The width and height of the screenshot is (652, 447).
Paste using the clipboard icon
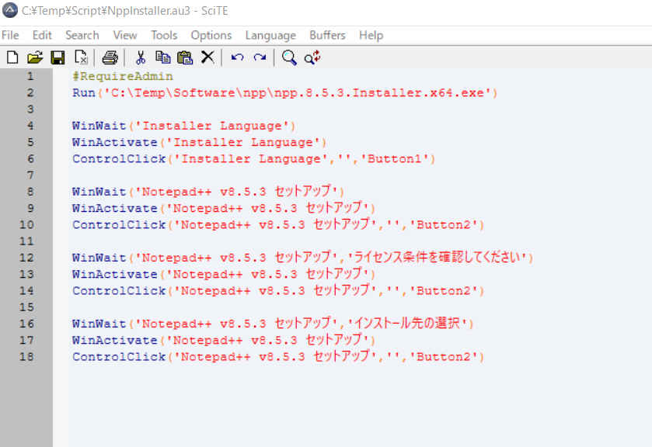[185, 57]
